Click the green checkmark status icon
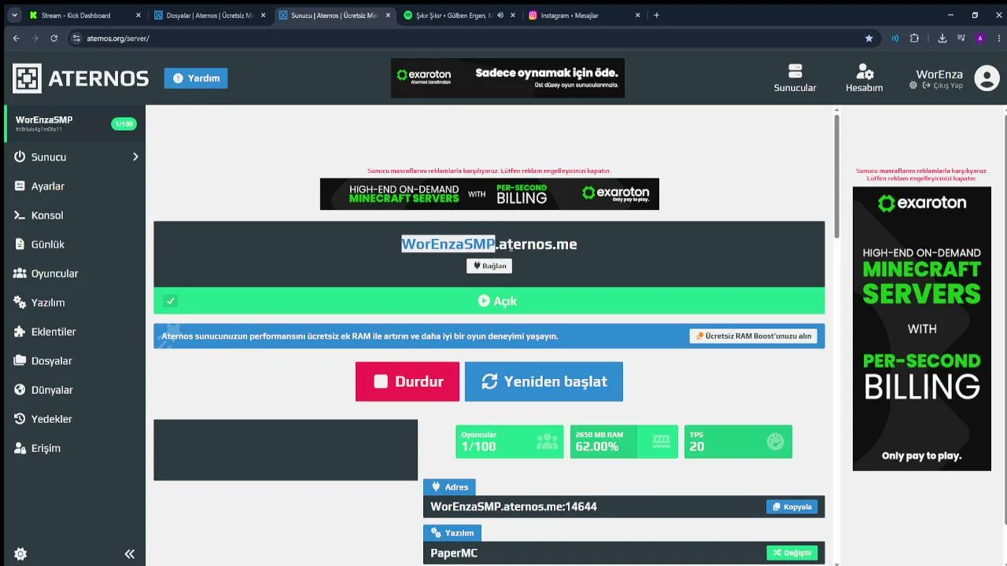Screen dimensions: 1007x566 point(171,301)
